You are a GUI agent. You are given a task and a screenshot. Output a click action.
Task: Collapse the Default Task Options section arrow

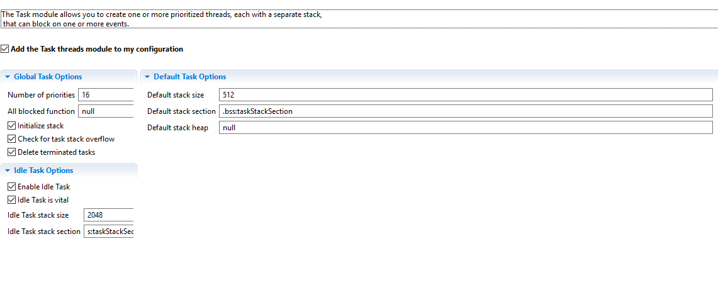coord(147,77)
